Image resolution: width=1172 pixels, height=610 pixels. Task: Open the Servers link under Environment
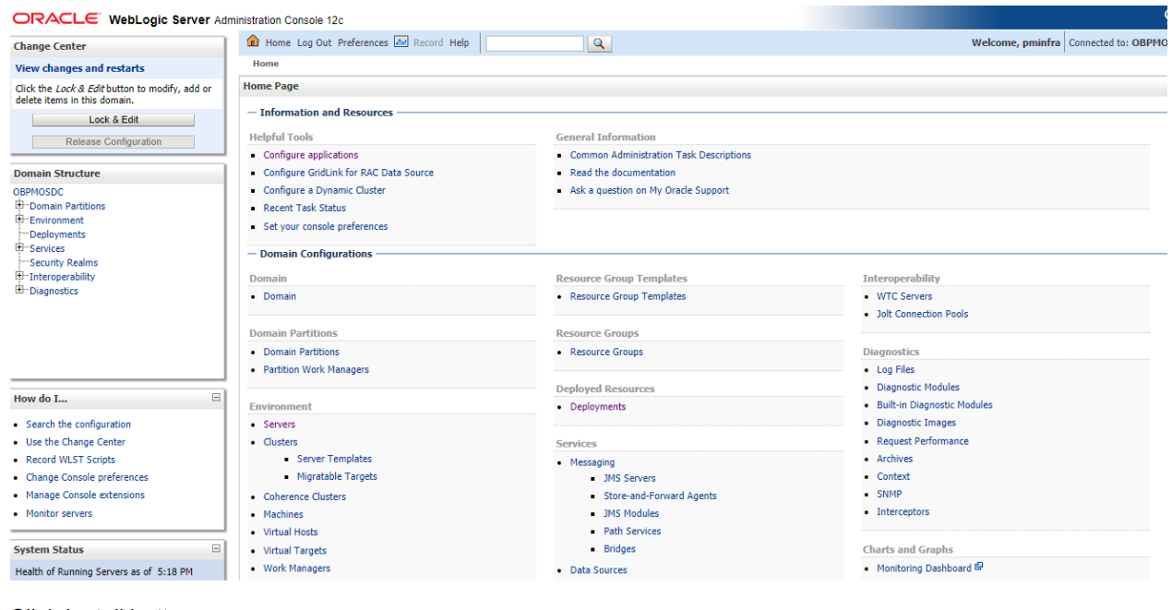click(x=280, y=425)
